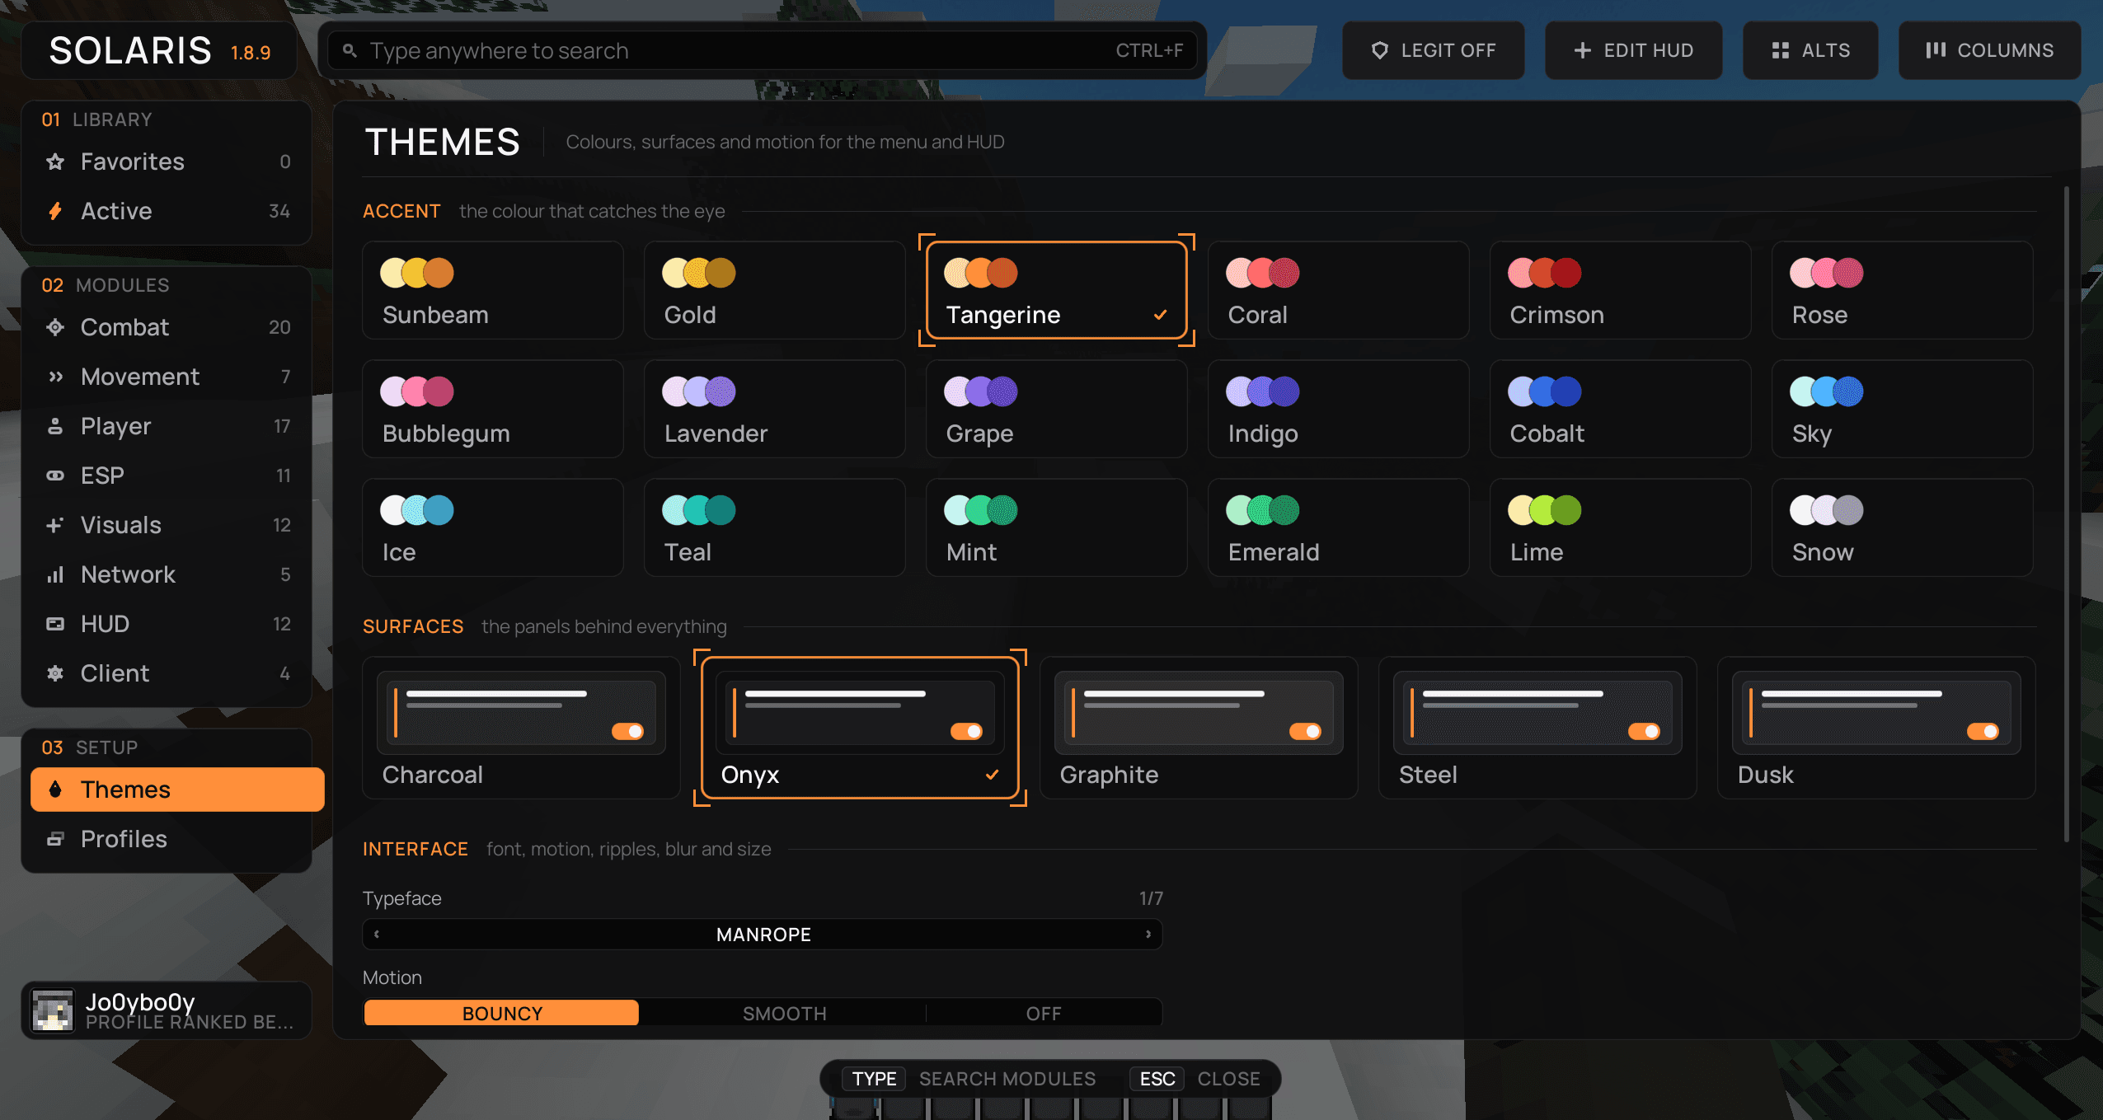The image size is (2103, 1120).
Task: Click the crosshair icon beside Combat
Action: 55,327
